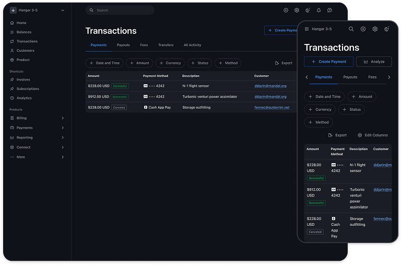Image resolution: width=402 pixels, height=265 pixels.
Task: Click the plus create icon in mobile panel
Action: click(363, 29)
